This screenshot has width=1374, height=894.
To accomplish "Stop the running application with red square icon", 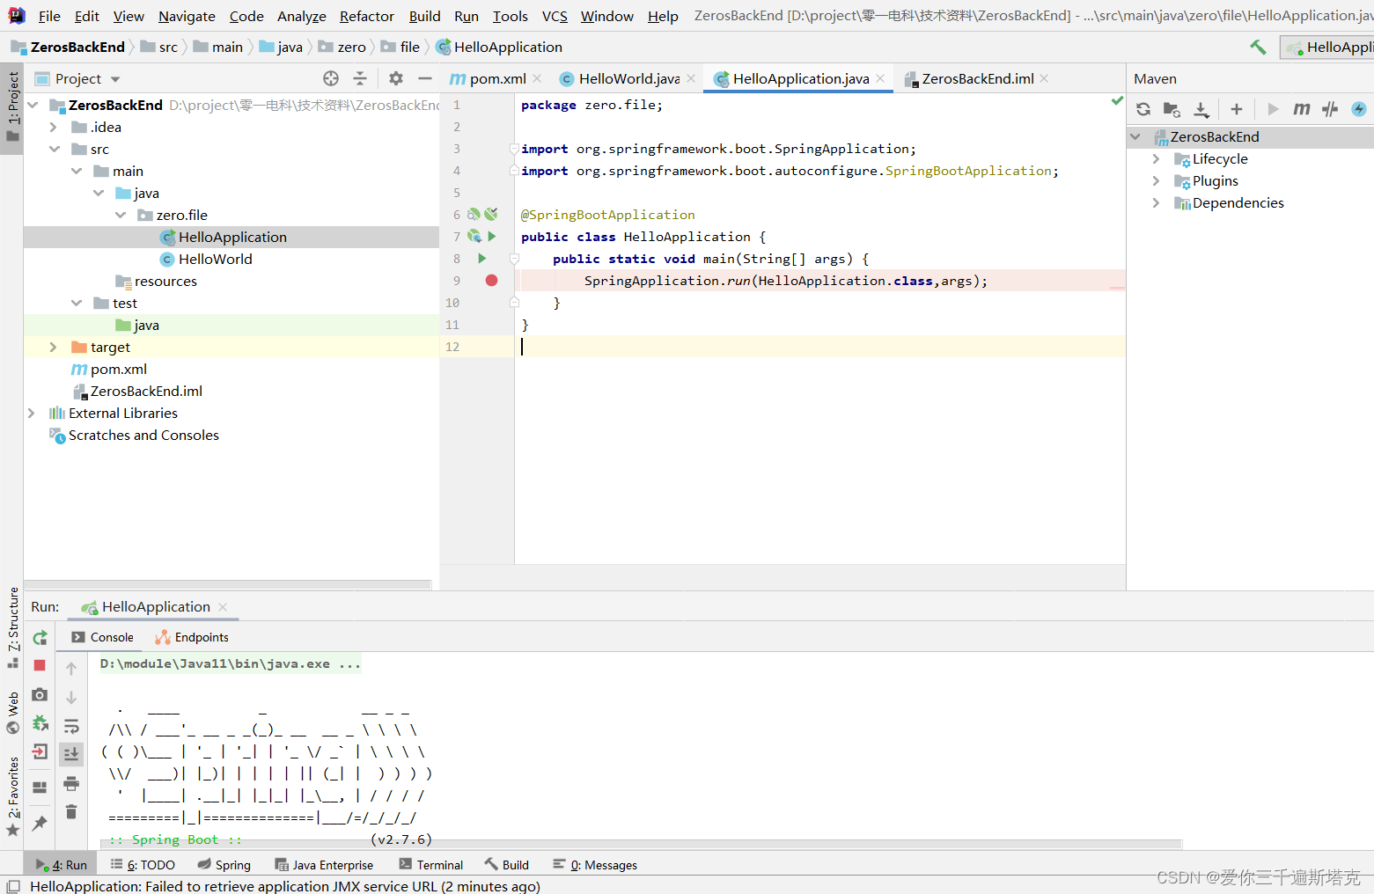I will point(39,666).
